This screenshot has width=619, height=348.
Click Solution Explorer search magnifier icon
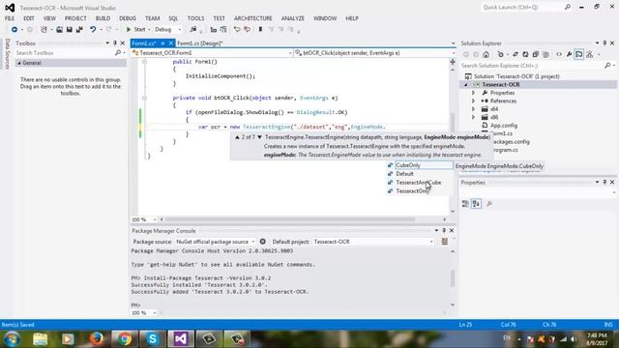607,66
